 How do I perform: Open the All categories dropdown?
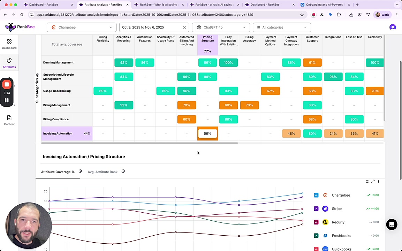[282, 28]
